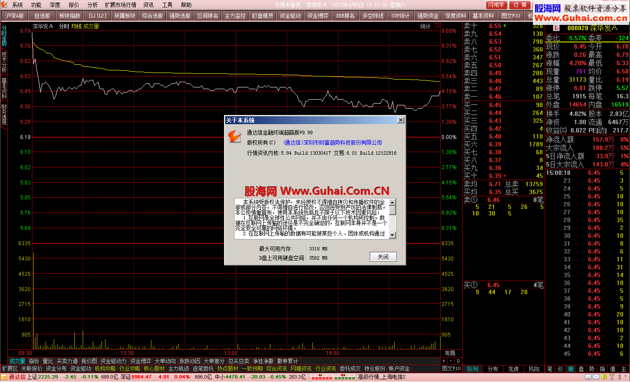Select 盯盘精灵 in toolbar
This screenshot has height=382, width=630.
point(263,16)
